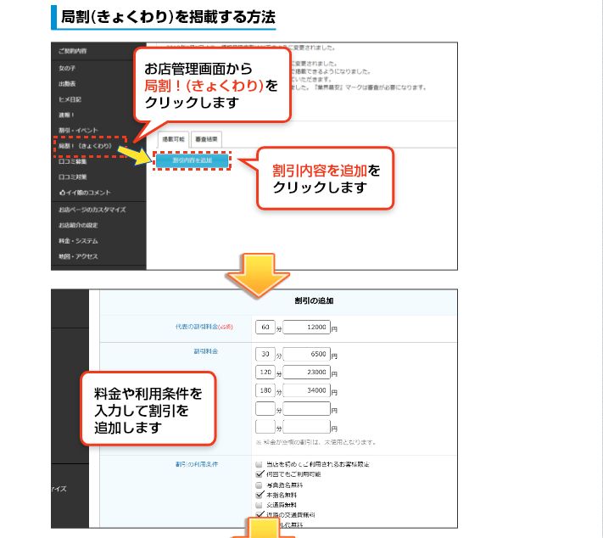Screen dimensions: 603x538
Task: Click the last empty price field
Action: [306, 427]
